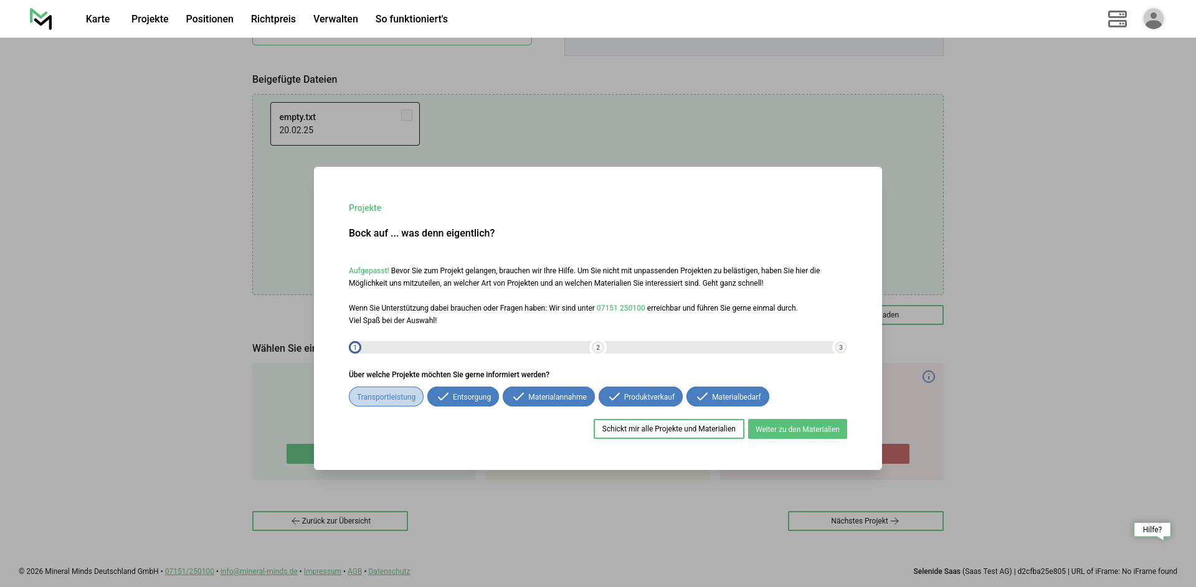Open the Karte menu item

(98, 19)
